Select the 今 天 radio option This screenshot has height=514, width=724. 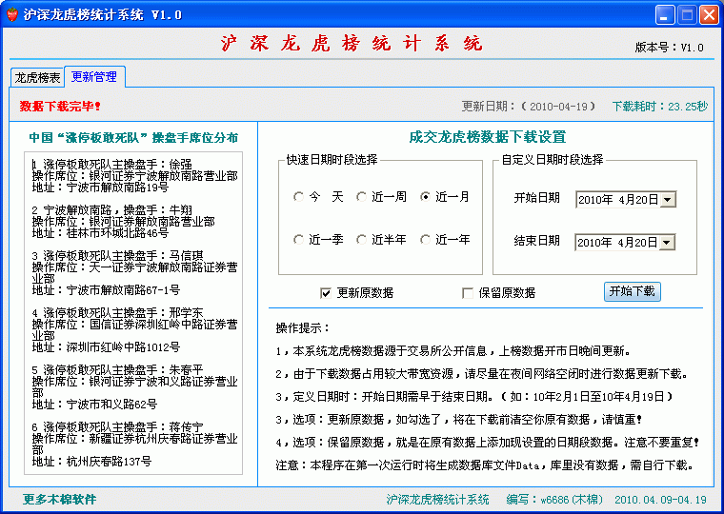coord(317,197)
